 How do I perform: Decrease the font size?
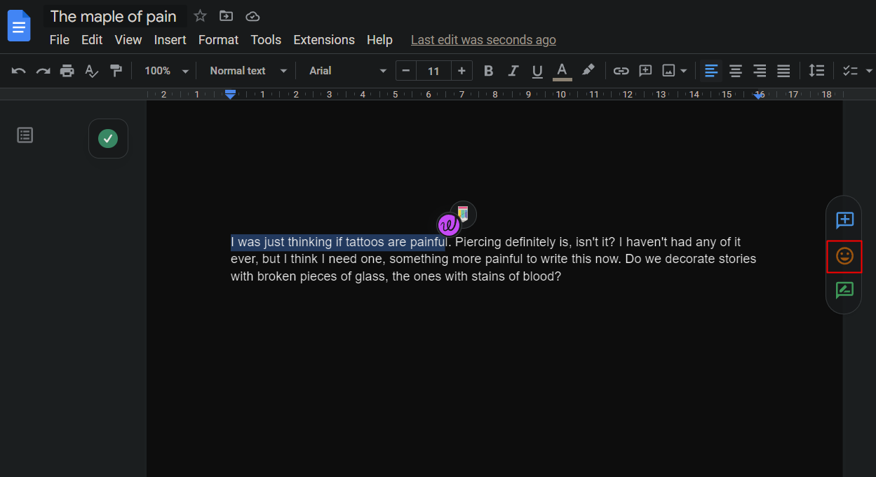406,71
